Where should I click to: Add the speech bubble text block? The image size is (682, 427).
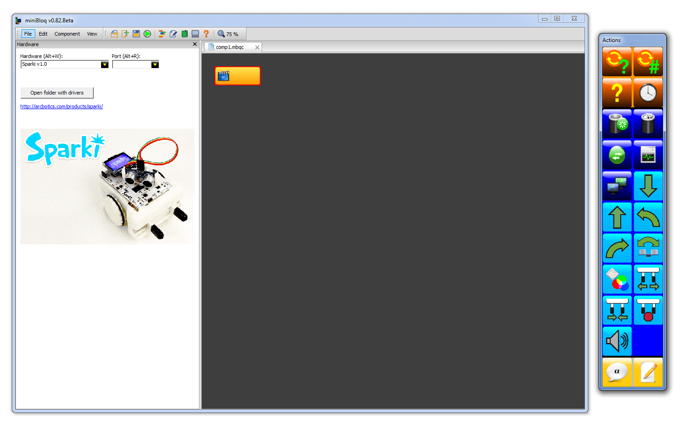click(617, 372)
